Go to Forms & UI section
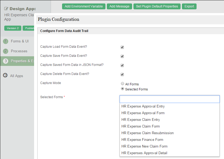224x159 pixels. [19, 41]
